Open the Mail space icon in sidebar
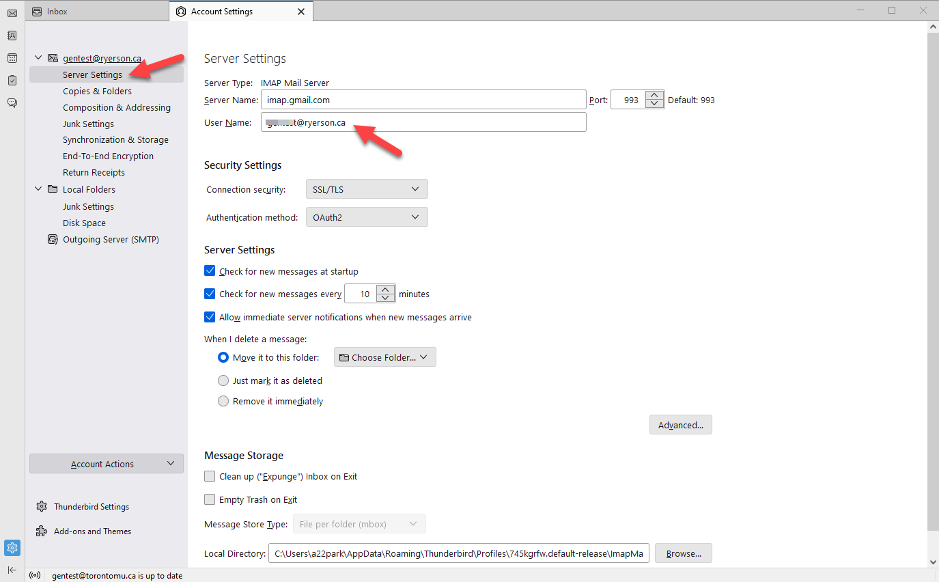The width and height of the screenshot is (939, 582). click(12, 13)
